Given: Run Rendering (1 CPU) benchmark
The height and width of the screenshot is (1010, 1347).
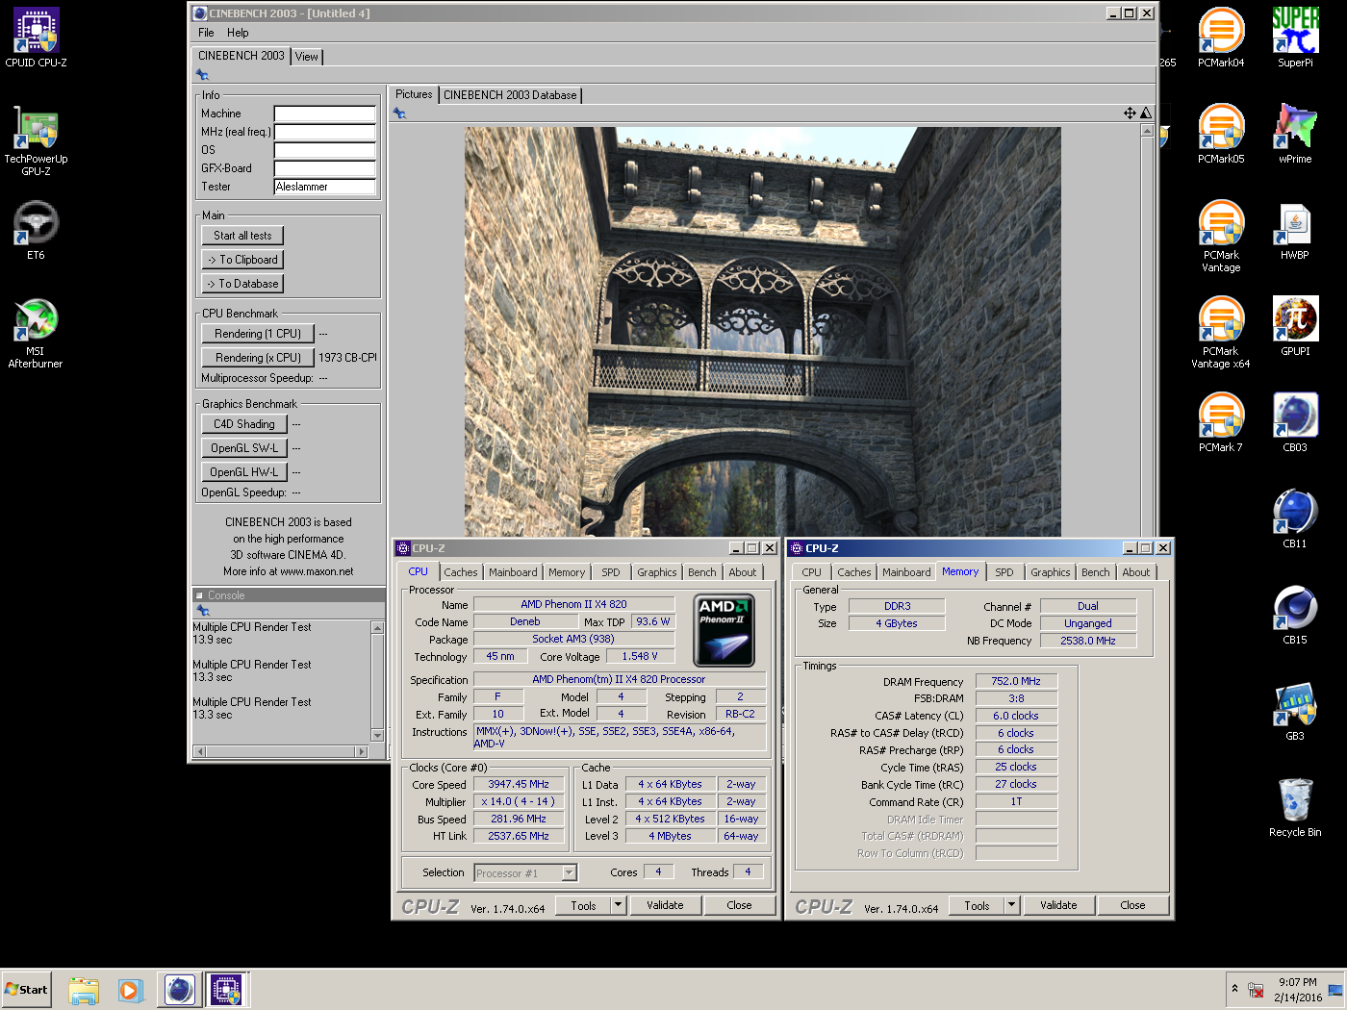Looking at the screenshot, I should 258,334.
